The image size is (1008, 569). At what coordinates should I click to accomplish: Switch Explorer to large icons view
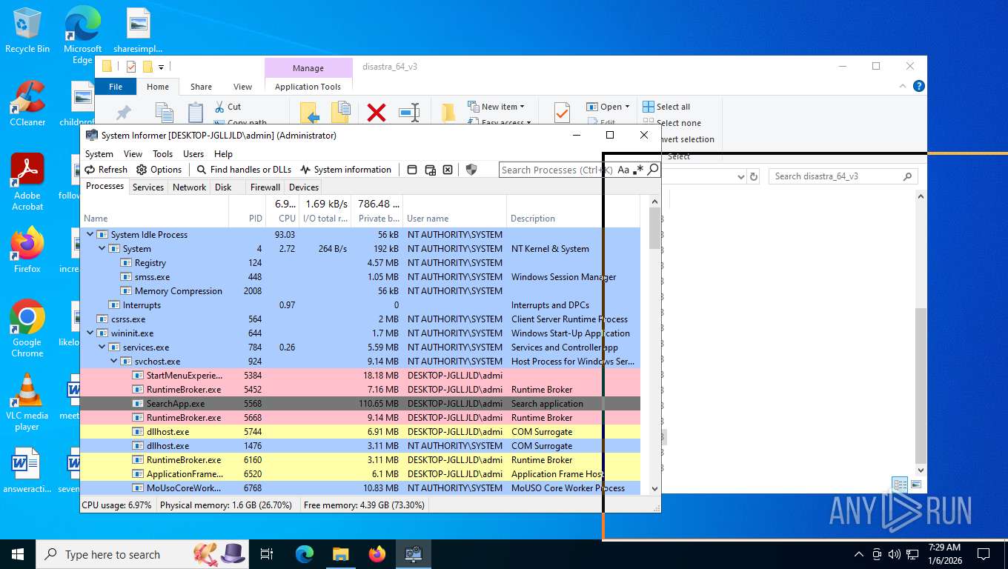[916, 485]
